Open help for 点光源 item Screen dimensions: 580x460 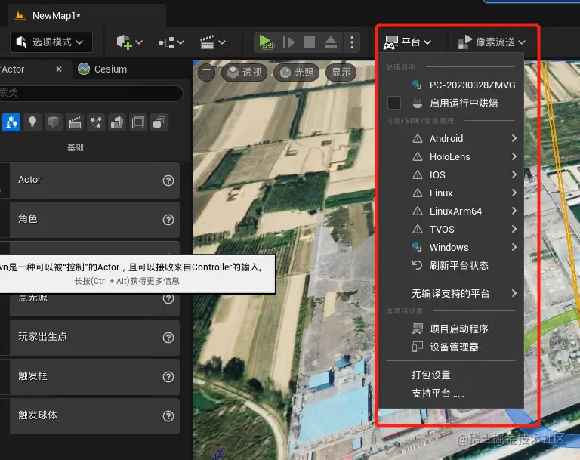point(168,298)
